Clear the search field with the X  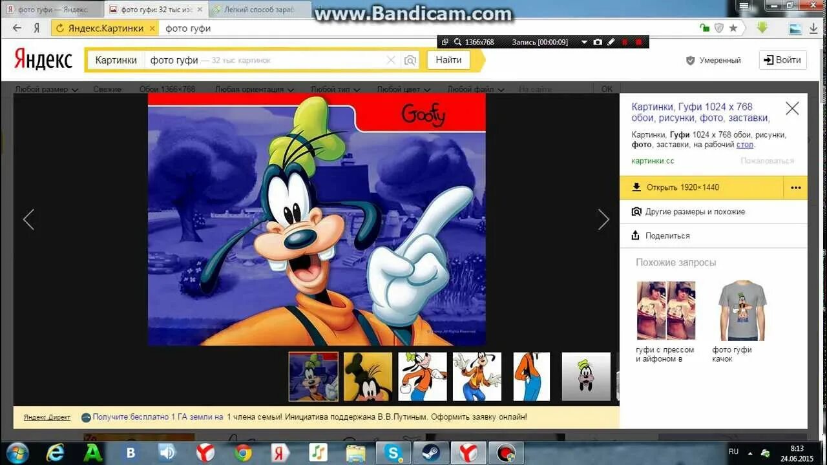[x=391, y=60]
